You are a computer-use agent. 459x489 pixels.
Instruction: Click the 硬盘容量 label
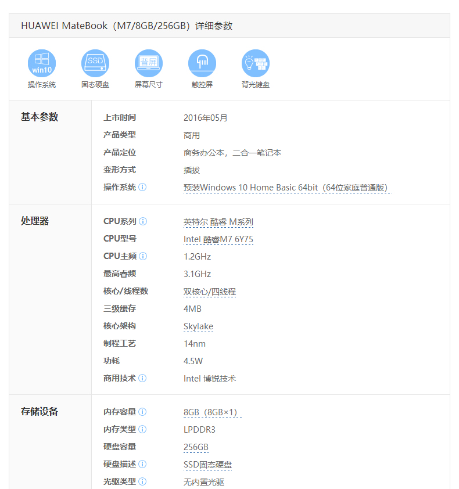coord(120,447)
